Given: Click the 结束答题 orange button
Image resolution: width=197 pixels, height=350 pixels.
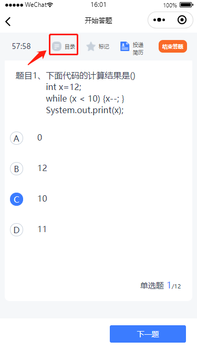Looking at the screenshot, I should 173,46.
